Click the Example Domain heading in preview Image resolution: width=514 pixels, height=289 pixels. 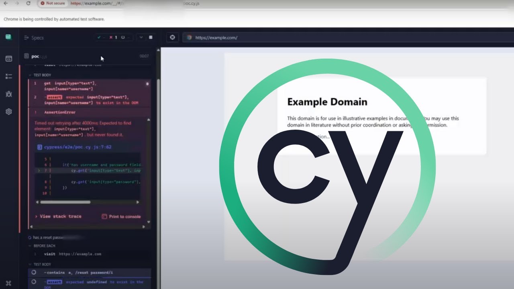pos(327,102)
